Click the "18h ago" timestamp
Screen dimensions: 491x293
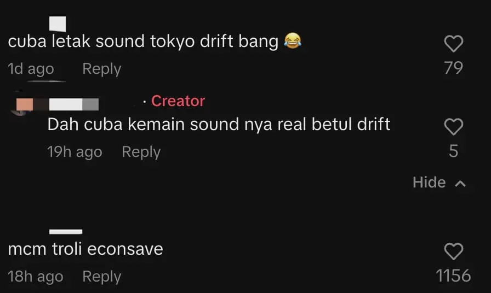tap(35, 277)
